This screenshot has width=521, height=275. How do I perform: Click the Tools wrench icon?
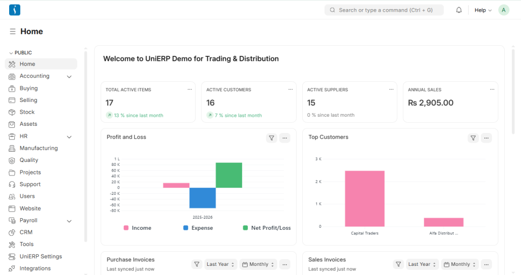[12, 245]
